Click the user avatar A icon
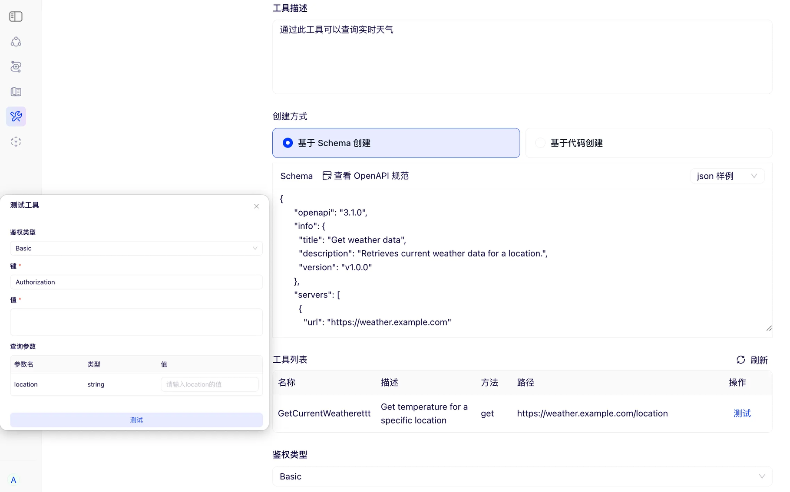Screen dimensions: 790x492 click(x=13, y=480)
